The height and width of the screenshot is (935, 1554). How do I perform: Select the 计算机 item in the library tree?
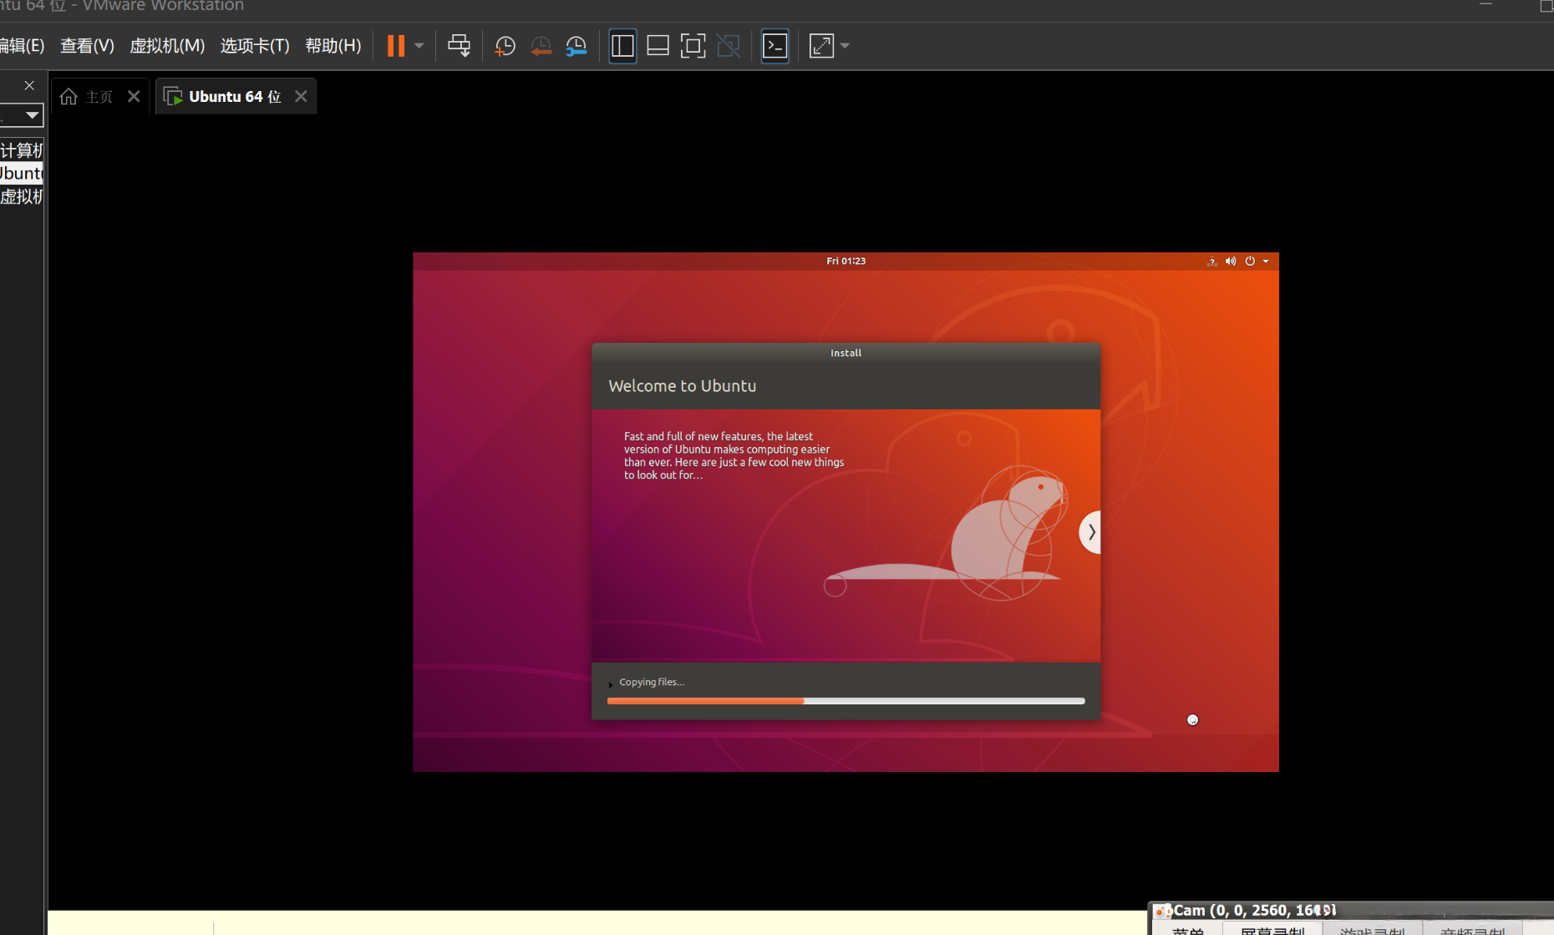pyautogui.click(x=22, y=150)
